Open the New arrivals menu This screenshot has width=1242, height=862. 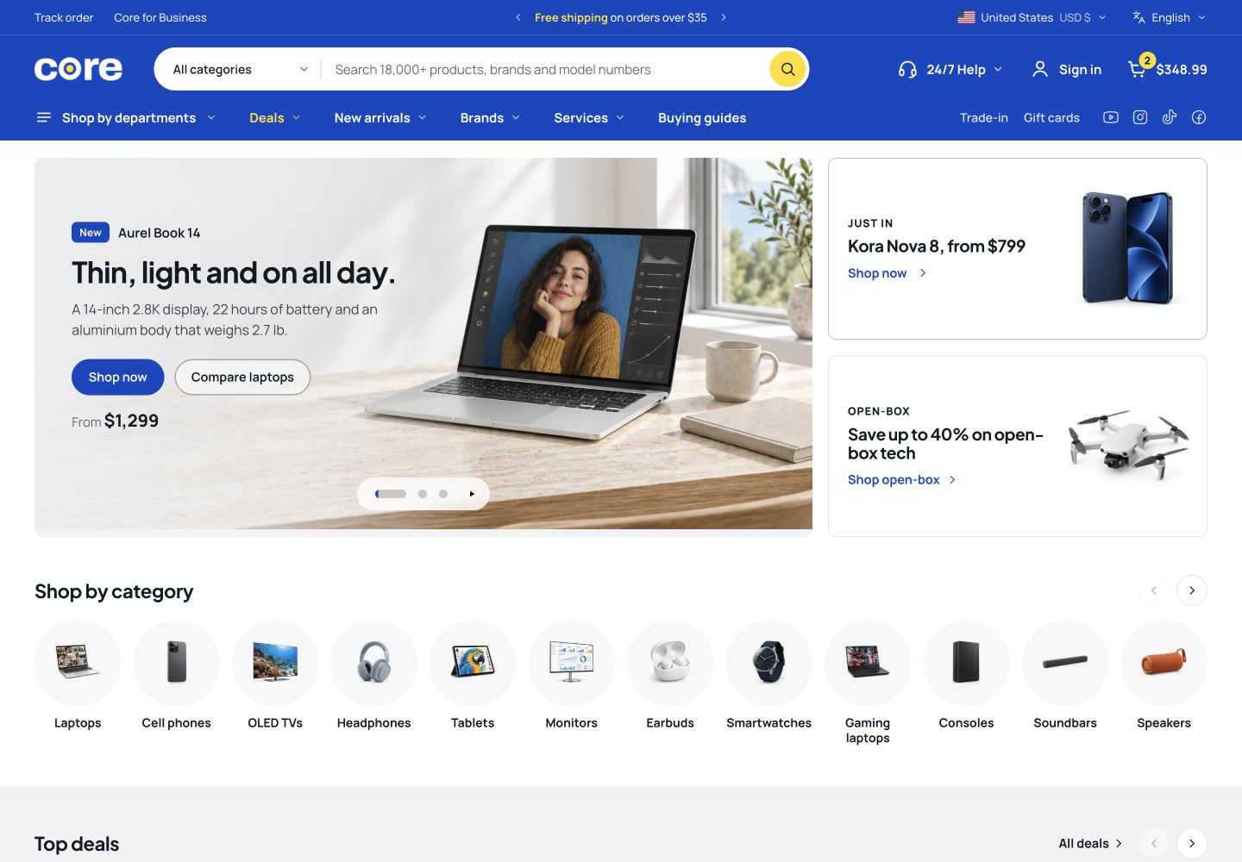380,117
